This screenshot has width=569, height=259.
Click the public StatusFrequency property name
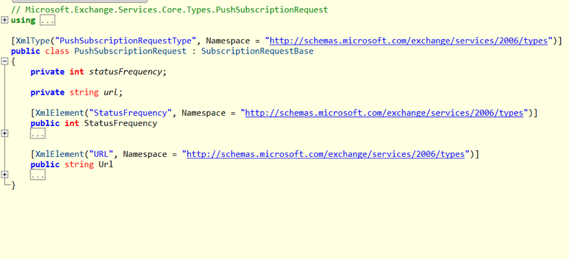coord(121,123)
